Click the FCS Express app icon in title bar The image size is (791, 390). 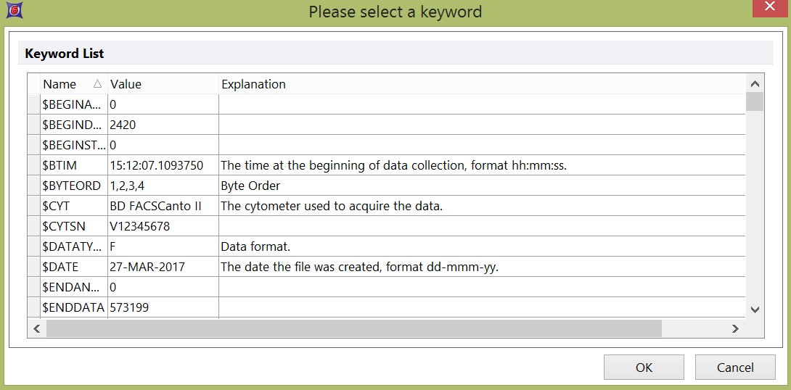pos(11,11)
